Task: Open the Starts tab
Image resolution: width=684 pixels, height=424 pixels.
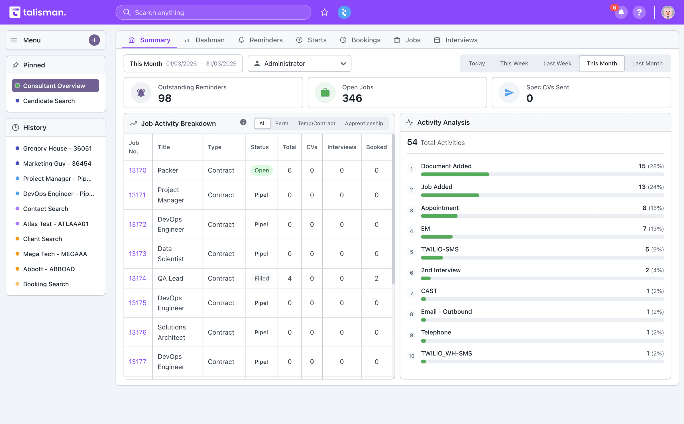Action: (x=312, y=40)
